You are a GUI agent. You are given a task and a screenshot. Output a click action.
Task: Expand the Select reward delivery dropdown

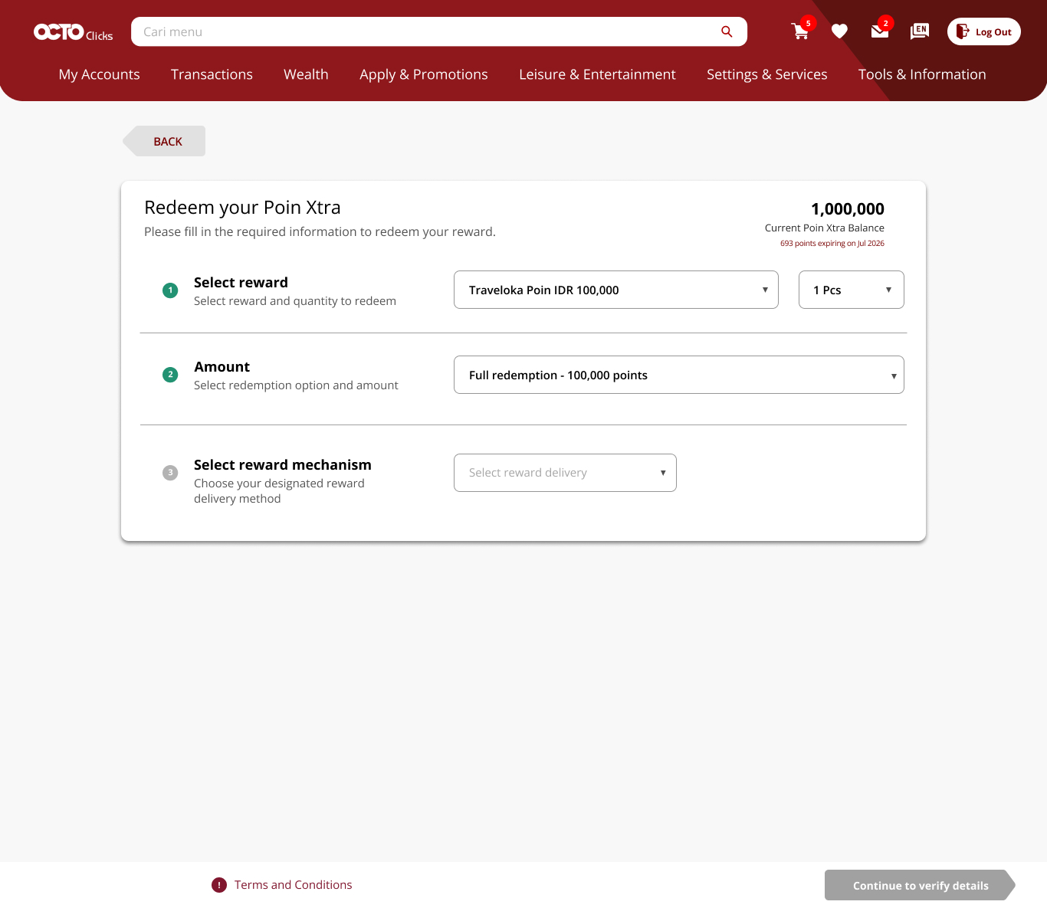[x=565, y=473]
